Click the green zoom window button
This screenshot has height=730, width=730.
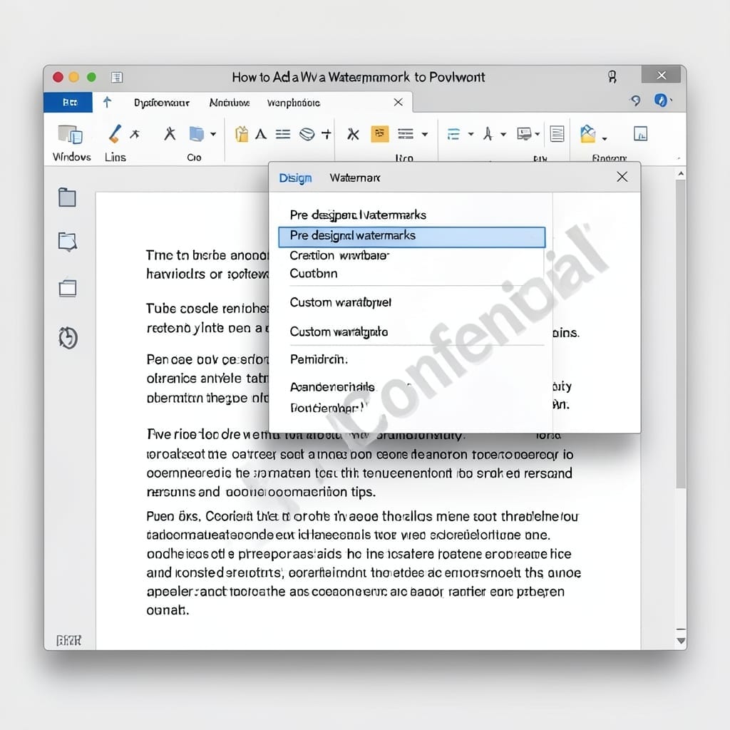point(92,77)
